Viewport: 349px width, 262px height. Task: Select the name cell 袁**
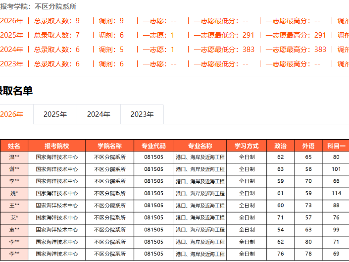pyautogui.click(x=14, y=230)
